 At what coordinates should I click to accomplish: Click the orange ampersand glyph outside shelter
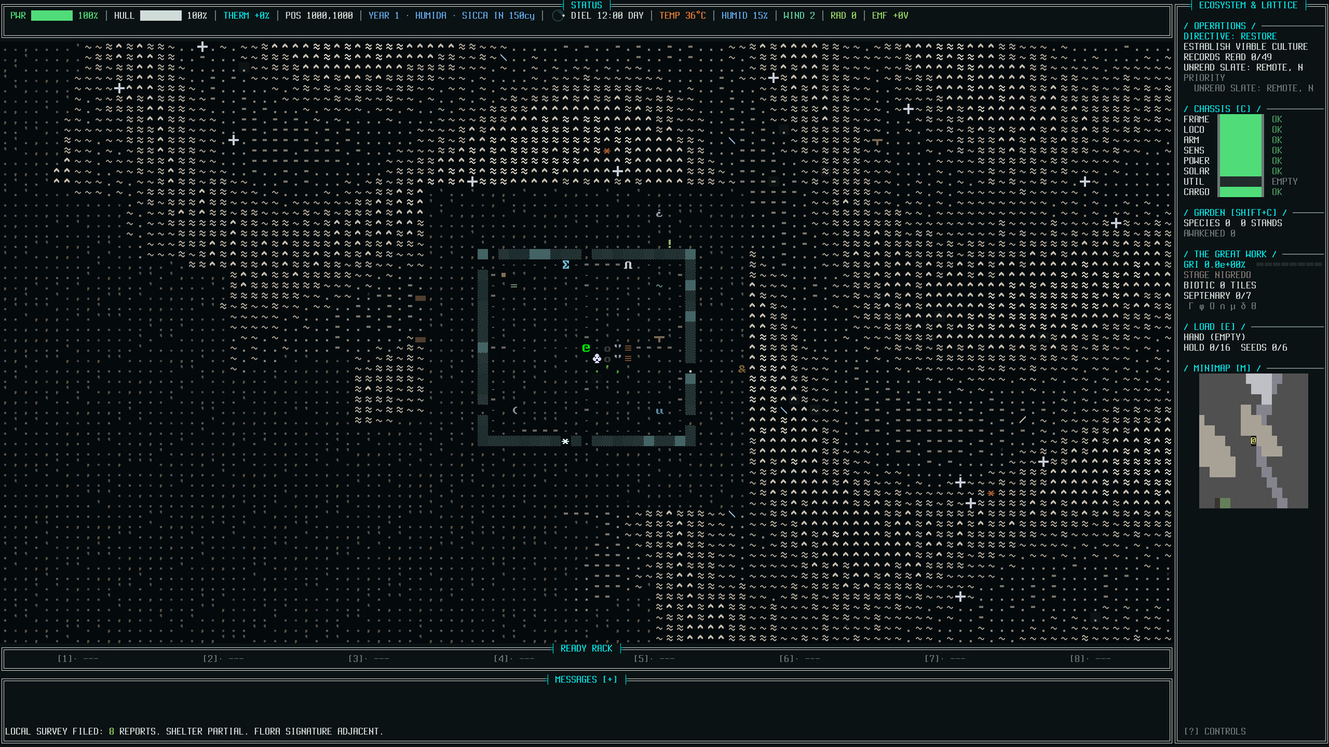click(742, 369)
